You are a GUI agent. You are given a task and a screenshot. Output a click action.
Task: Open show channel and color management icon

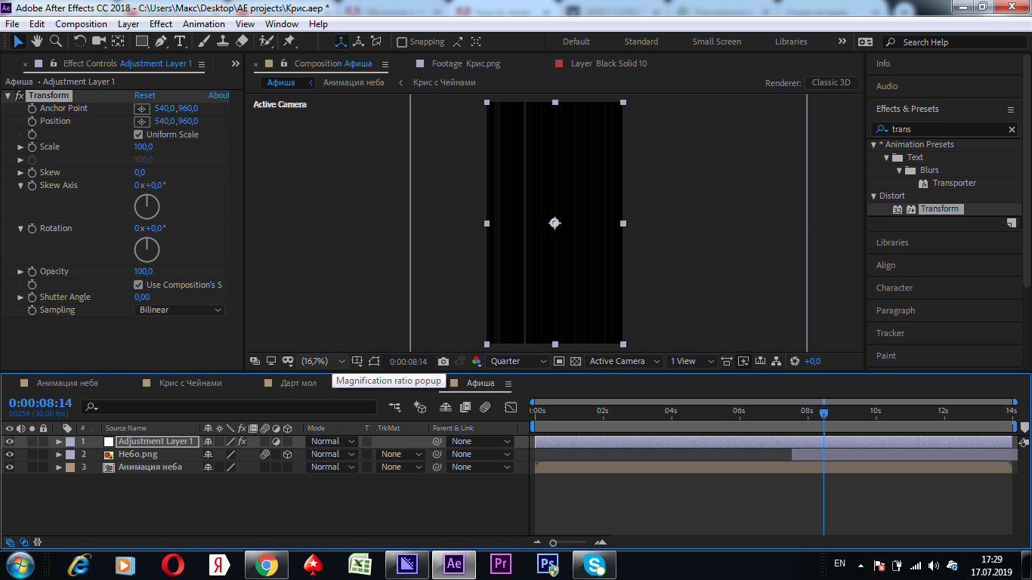(x=477, y=361)
